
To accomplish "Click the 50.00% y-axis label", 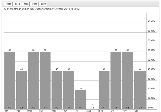I will 151,60.
